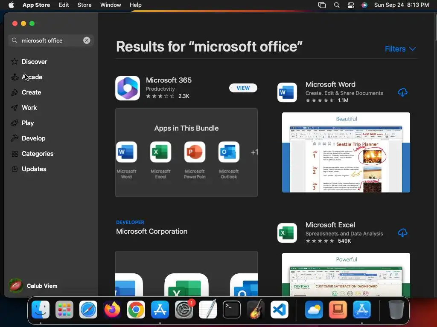Open the Edit menu
This screenshot has height=327, width=437.
pos(64,5)
